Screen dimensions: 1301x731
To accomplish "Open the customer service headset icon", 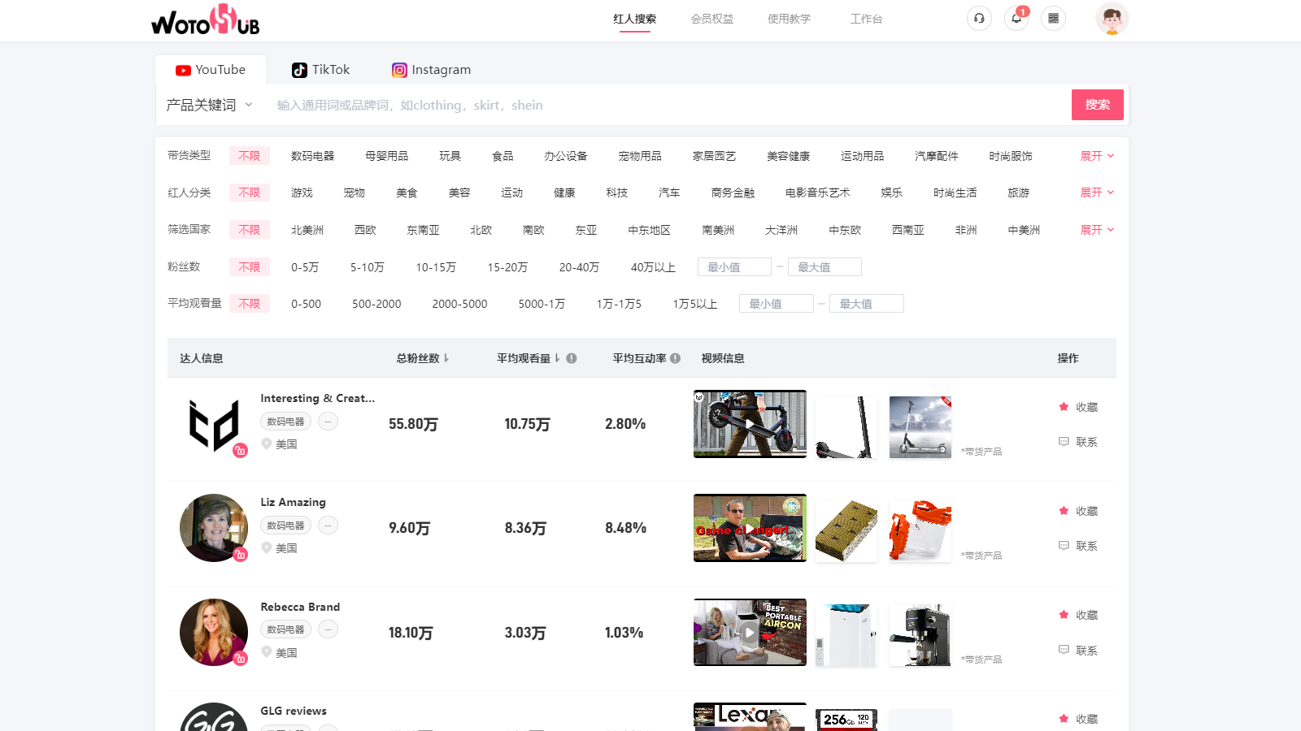I will [979, 18].
